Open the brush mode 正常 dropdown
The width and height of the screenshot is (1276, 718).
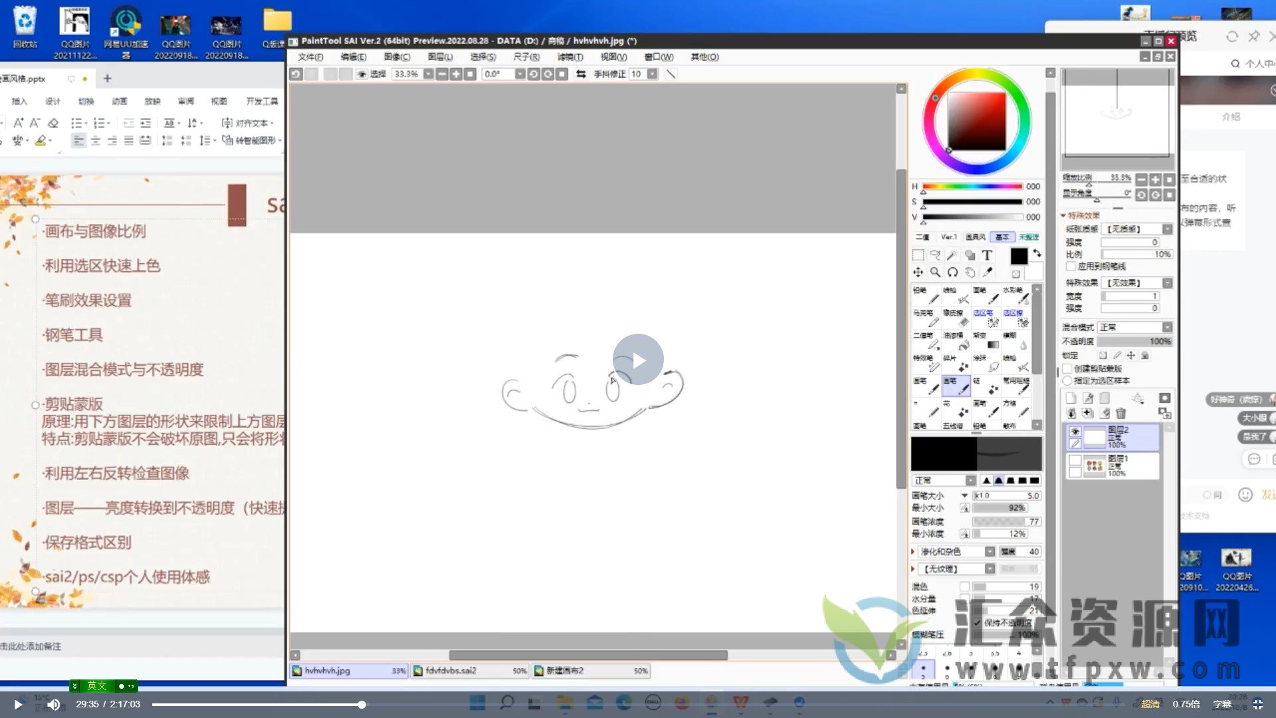(x=971, y=481)
